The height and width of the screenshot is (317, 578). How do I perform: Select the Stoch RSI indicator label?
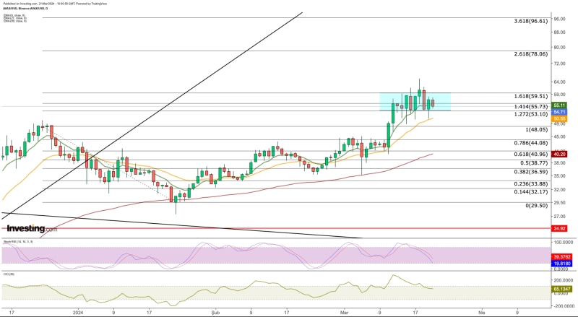(14, 240)
